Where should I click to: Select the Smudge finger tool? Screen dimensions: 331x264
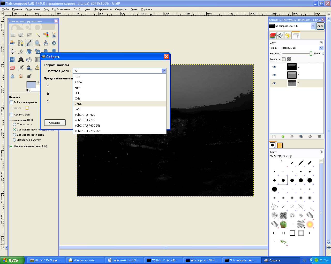(21, 76)
